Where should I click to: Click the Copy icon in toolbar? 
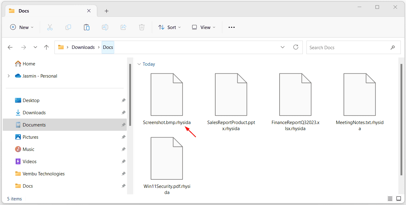click(x=68, y=27)
